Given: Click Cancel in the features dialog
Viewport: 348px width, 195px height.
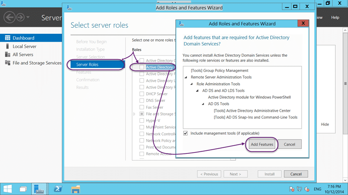Looking at the screenshot, I should (x=289, y=144).
